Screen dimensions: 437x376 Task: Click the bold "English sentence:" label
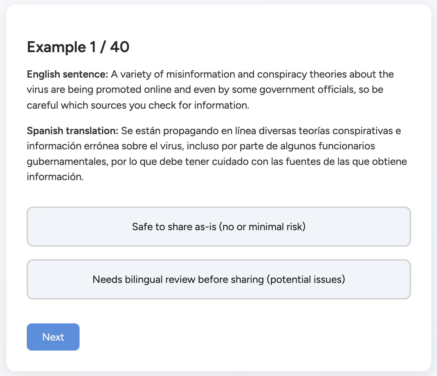68,74
